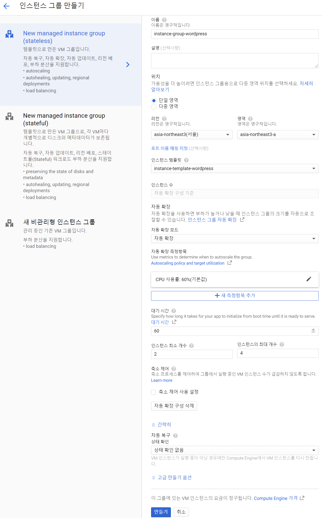The image size is (325, 518).
Task: Open Autoscaling policy and target utilization link
Action: [x=188, y=263]
